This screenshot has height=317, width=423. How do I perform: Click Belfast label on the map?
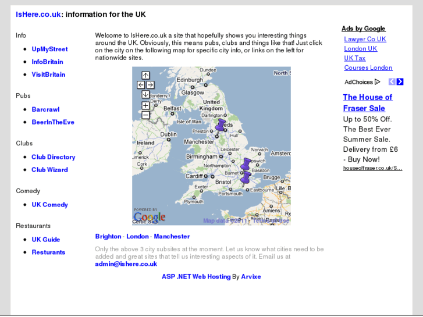pyautogui.click(x=172, y=108)
